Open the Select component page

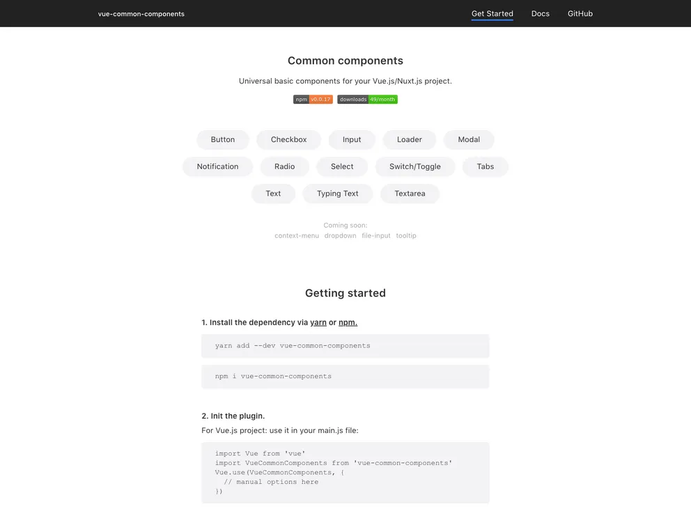click(x=342, y=166)
